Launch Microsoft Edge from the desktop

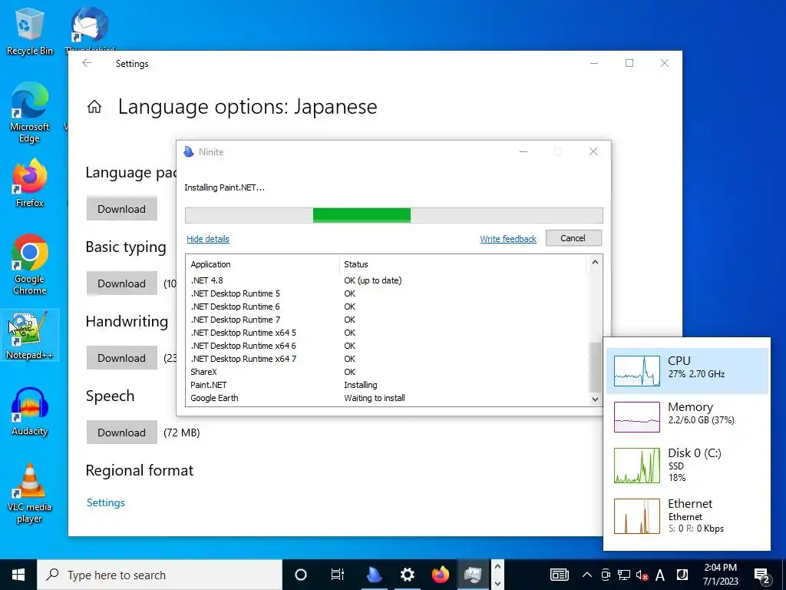tap(30, 113)
